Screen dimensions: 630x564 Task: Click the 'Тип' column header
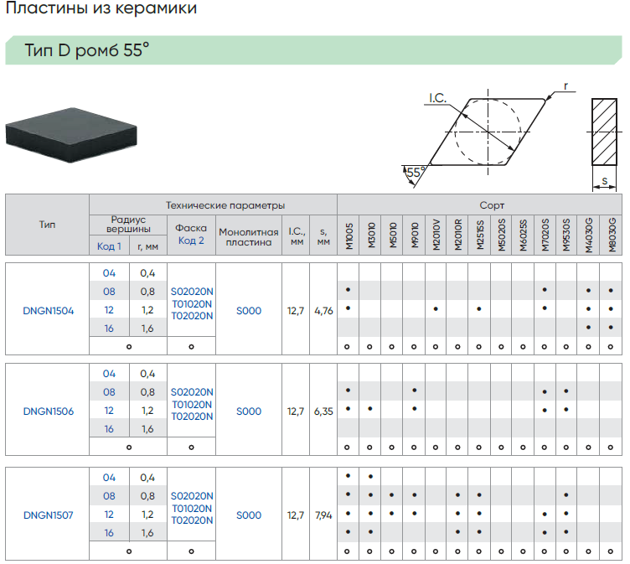47,225
